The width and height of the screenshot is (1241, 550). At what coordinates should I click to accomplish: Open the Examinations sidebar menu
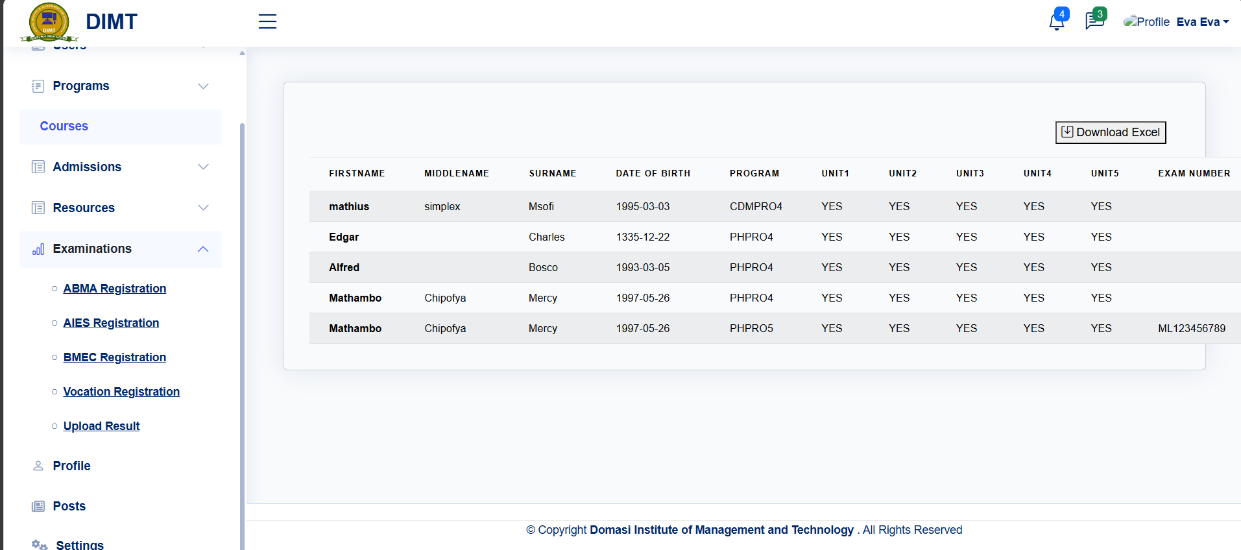121,249
